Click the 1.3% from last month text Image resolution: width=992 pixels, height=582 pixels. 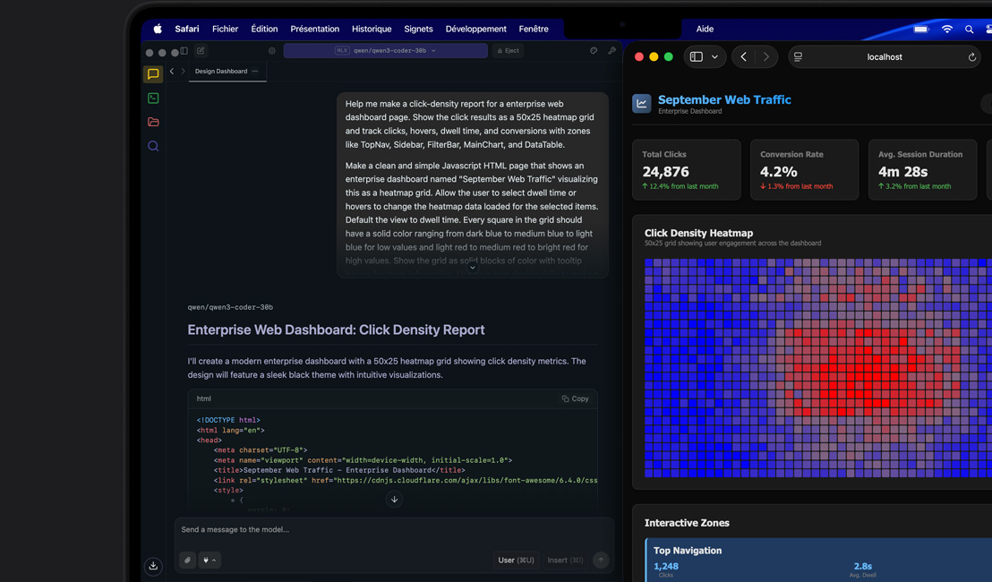coord(797,186)
